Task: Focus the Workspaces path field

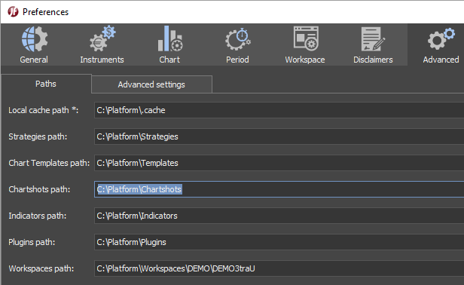Action: (279, 268)
